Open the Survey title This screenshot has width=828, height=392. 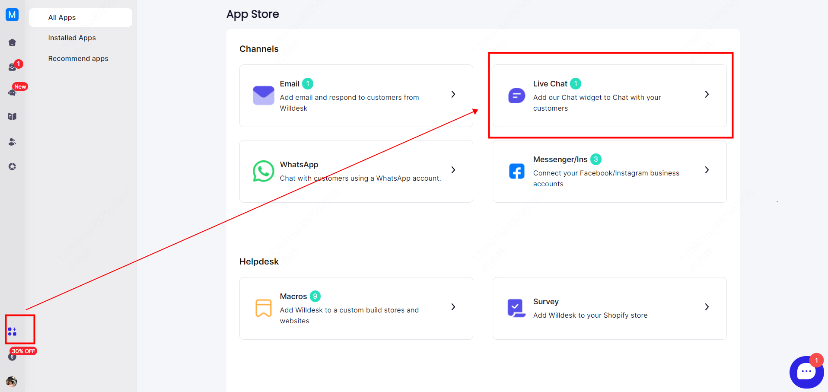coord(546,302)
